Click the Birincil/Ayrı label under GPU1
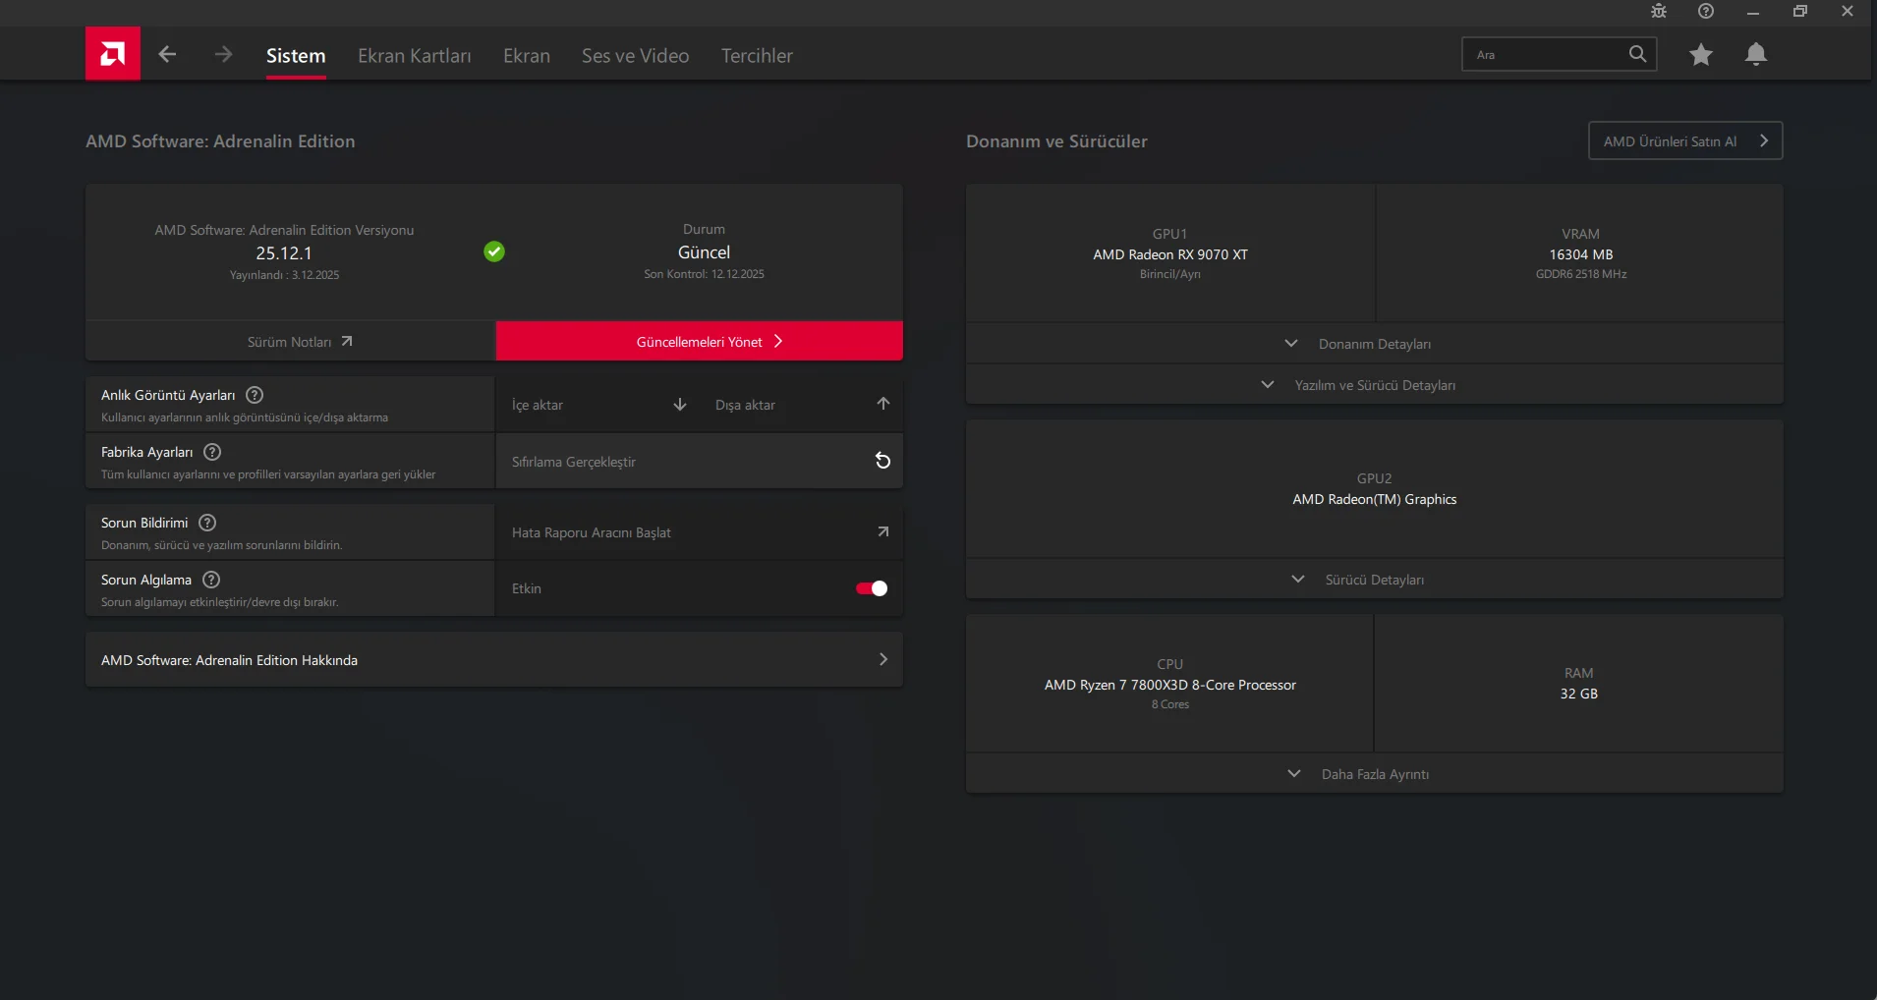Viewport: 1877px width, 1000px height. (x=1170, y=274)
